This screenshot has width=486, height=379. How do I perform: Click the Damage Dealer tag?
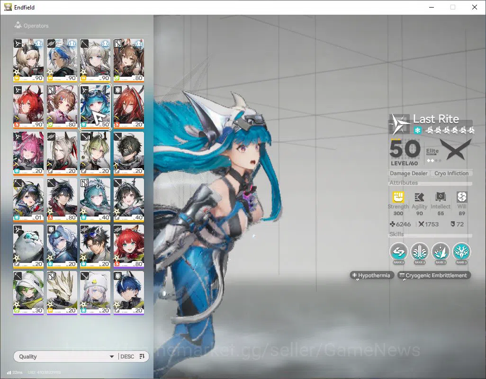[x=408, y=173]
